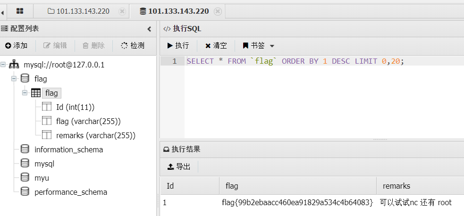This screenshot has height=216, width=464.
Task: Click the column icon beside remarks (varchar(255))
Action: coord(47,135)
